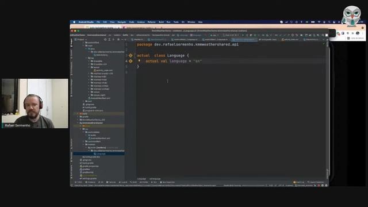Select build.gradle.kts in project tree
This screenshot has width=368, height=207.
[91, 157]
